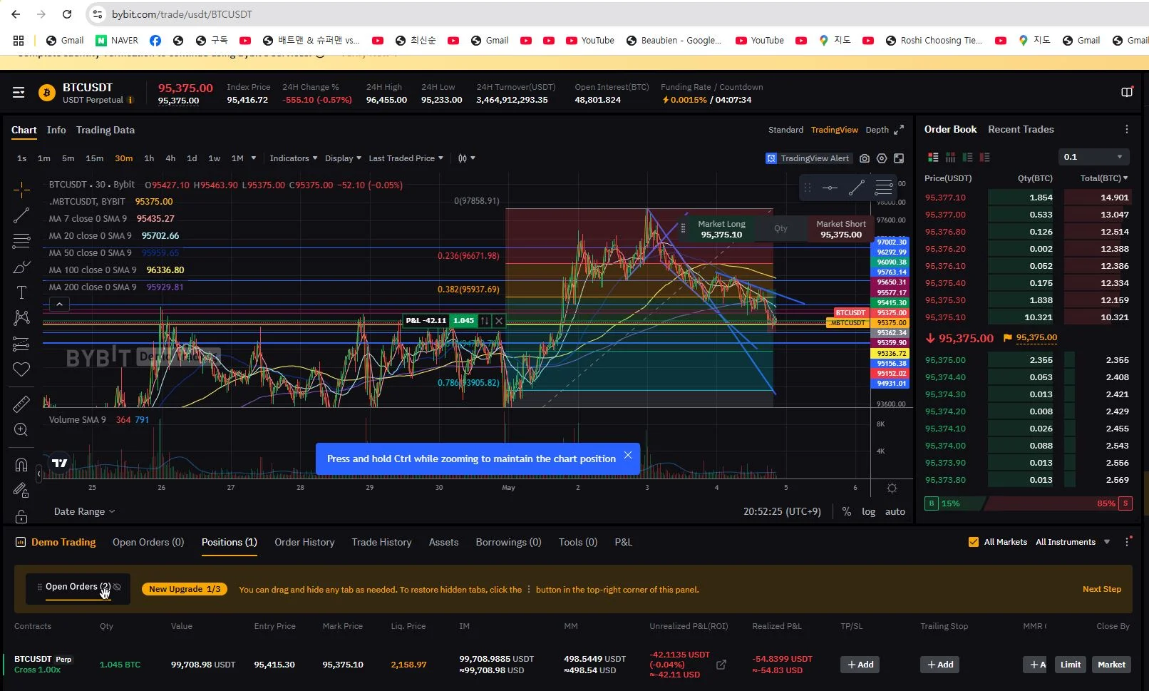Image resolution: width=1149 pixels, height=691 pixels.
Task: Toggle the magnet snap tool
Action: tap(21, 465)
